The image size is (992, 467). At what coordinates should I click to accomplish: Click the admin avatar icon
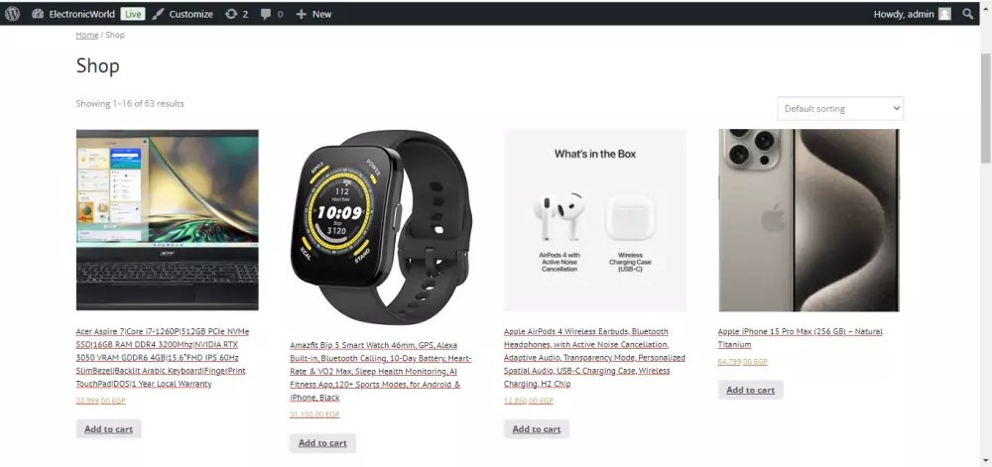click(944, 14)
